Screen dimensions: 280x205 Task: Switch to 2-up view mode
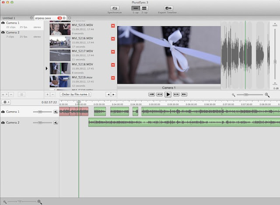click(x=144, y=8)
